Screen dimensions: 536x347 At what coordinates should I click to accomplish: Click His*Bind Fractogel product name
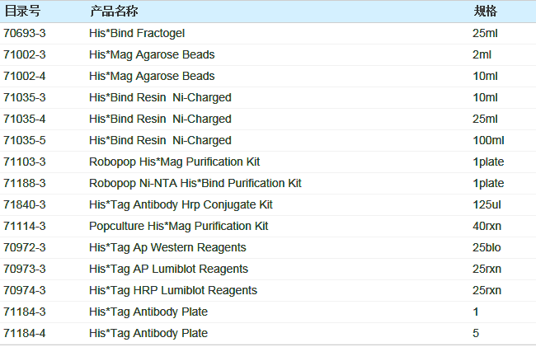pyautogui.click(x=137, y=34)
